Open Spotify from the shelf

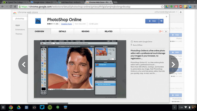(50, 107)
